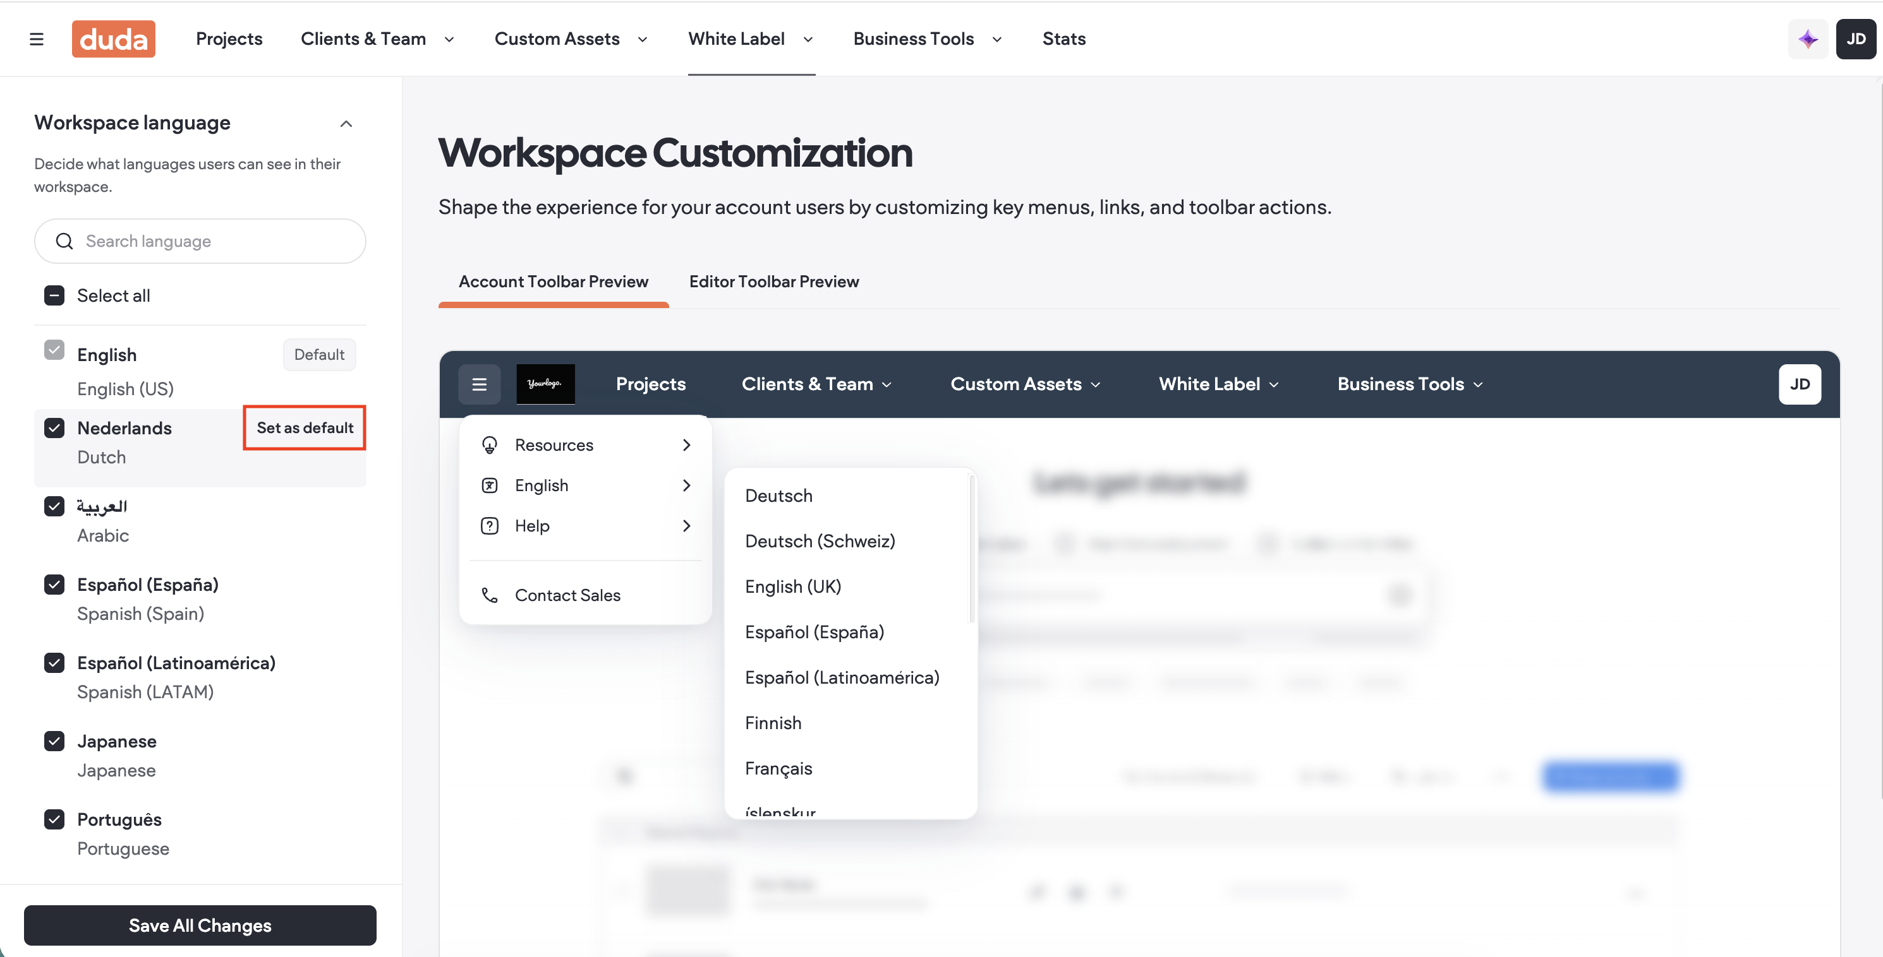Click the language icon beside English
1883x957 pixels.
coord(490,485)
